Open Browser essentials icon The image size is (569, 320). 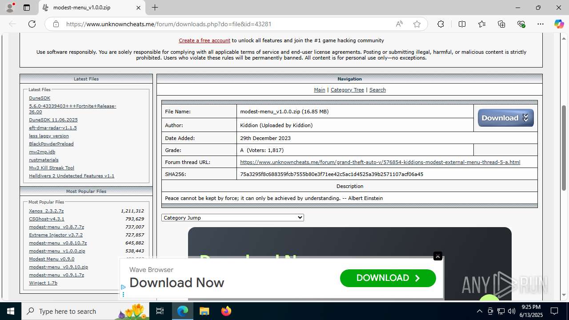521,24
